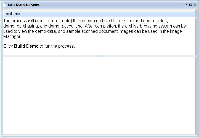
Task: Click blank space below the instructions text
Action: point(99,52)
